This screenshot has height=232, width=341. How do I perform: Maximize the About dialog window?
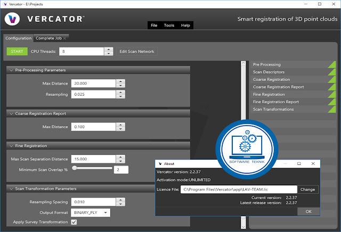click(299, 163)
